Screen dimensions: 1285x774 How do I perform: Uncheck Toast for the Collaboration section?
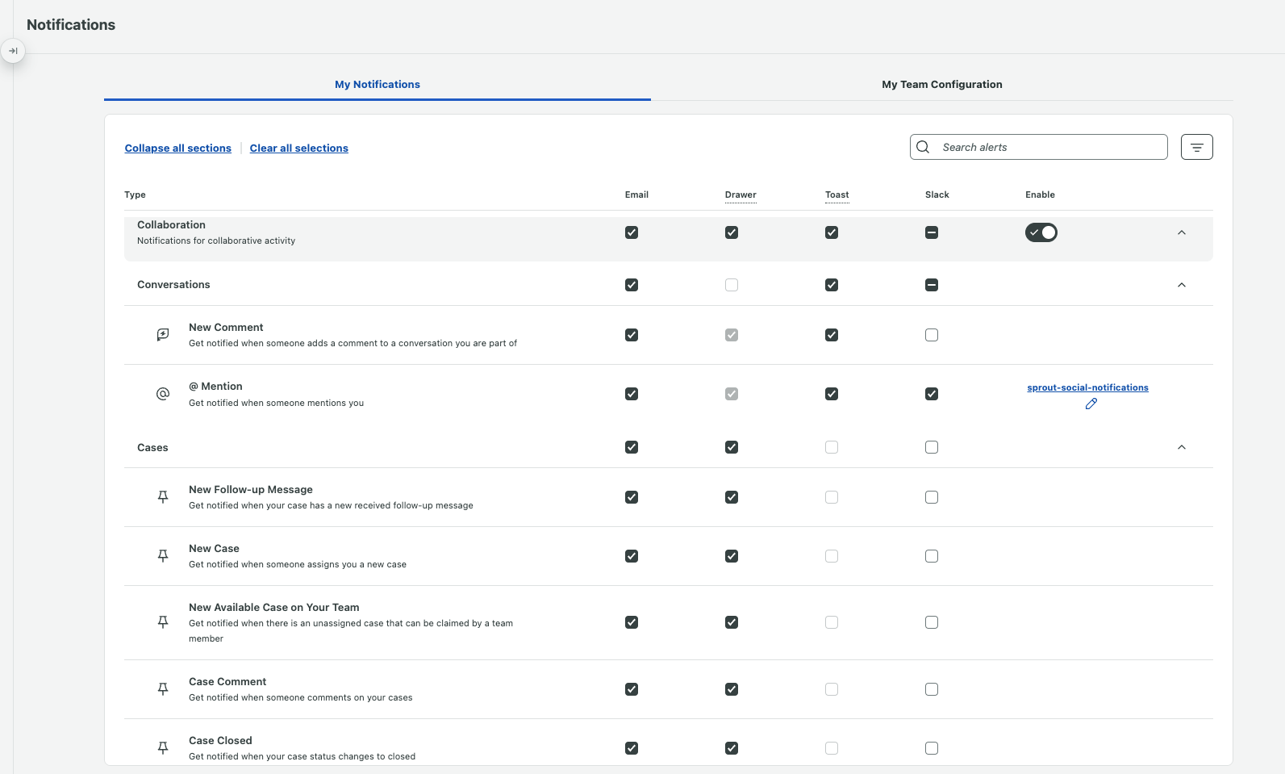pos(832,232)
